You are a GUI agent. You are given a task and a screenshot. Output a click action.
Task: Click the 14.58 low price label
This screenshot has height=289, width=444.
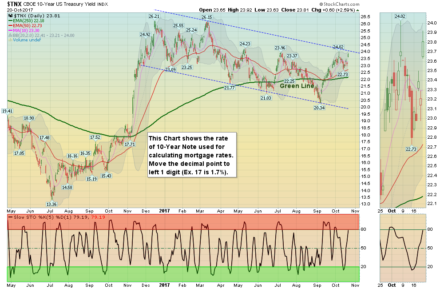tap(67, 188)
